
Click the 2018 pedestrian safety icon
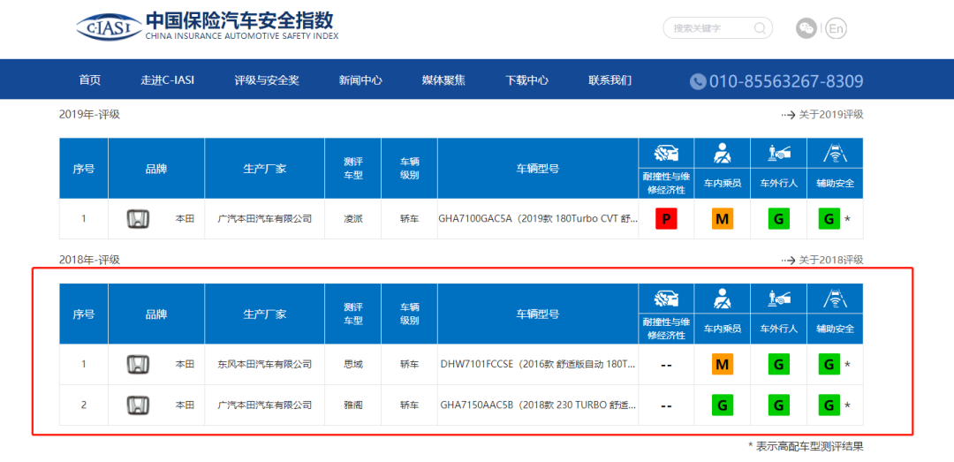(x=779, y=299)
